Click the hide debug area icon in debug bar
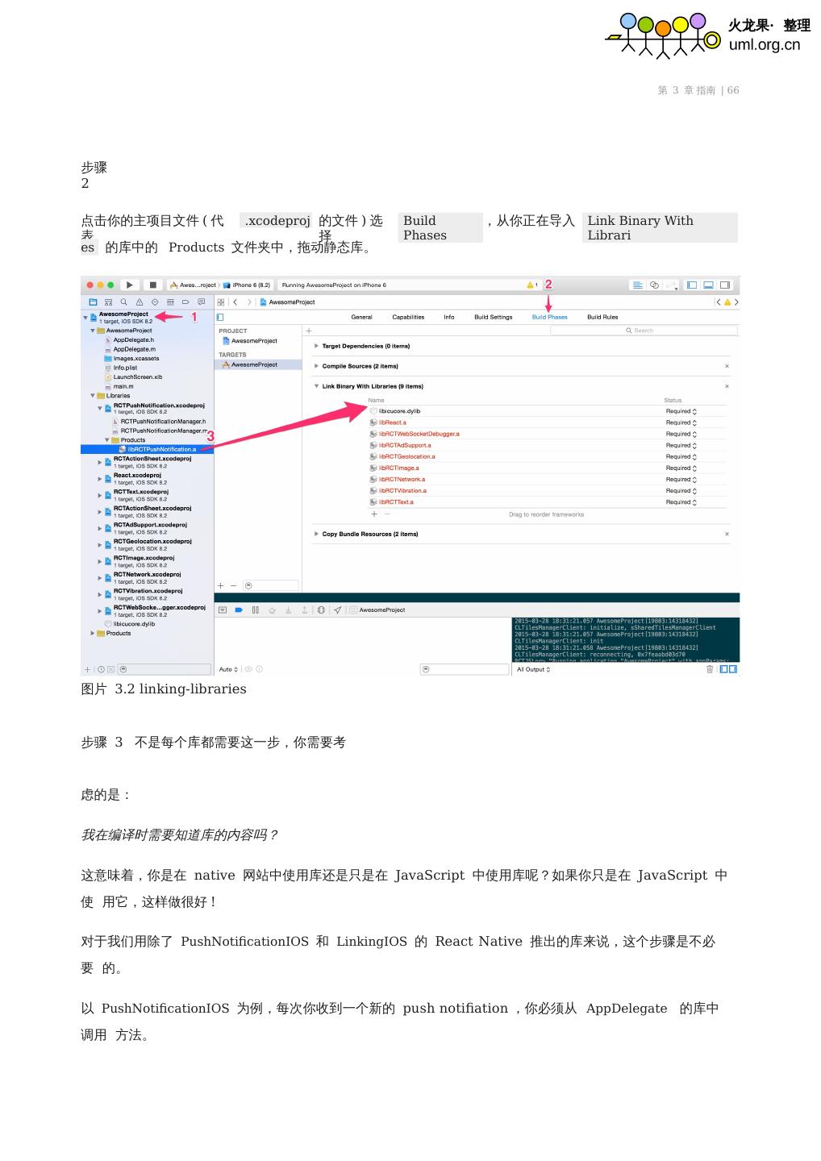821x1161 pixels. 223,610
